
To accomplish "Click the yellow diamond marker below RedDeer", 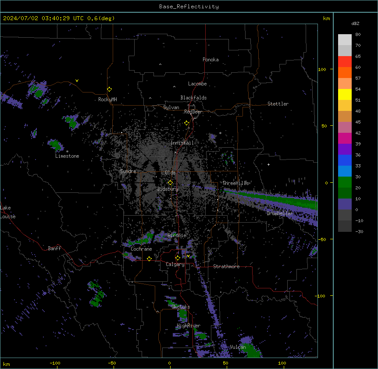I will pos(187,123).
